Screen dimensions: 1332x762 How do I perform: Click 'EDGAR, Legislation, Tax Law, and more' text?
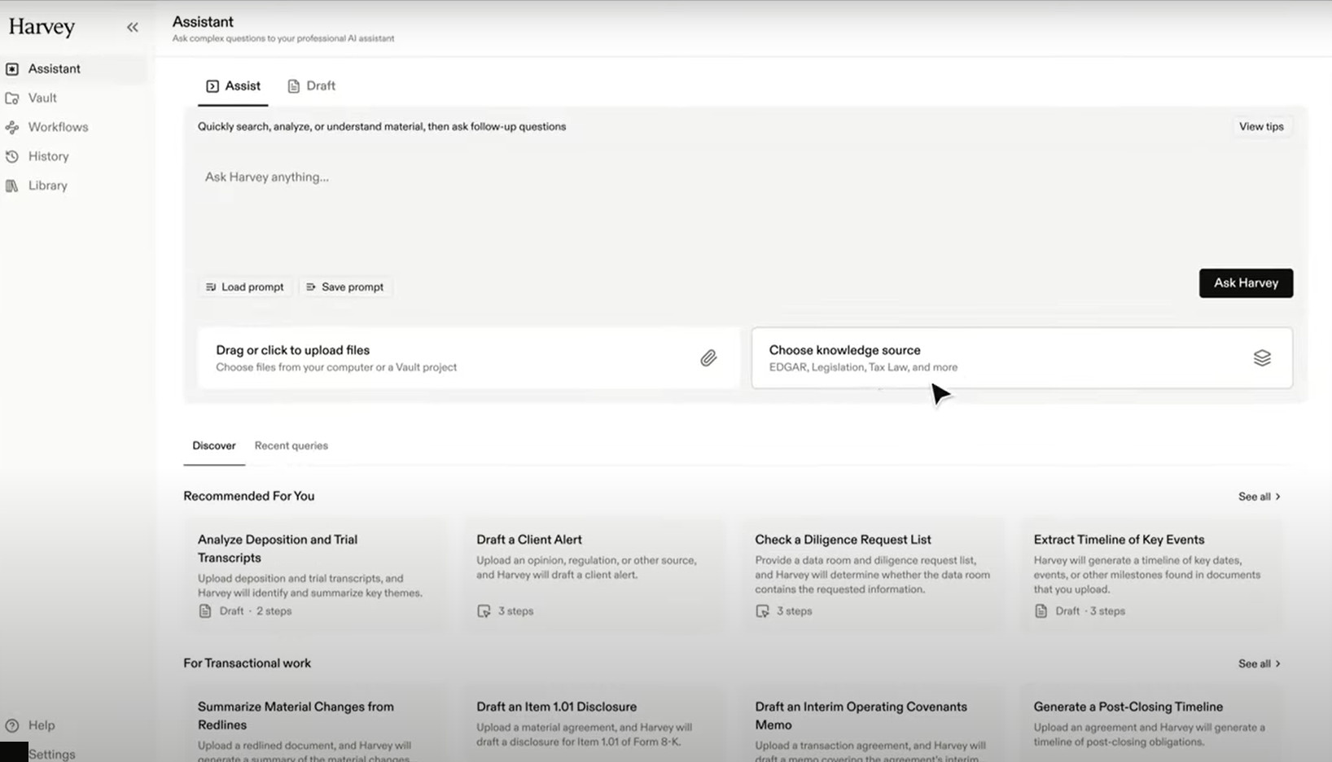pos(863,368)
